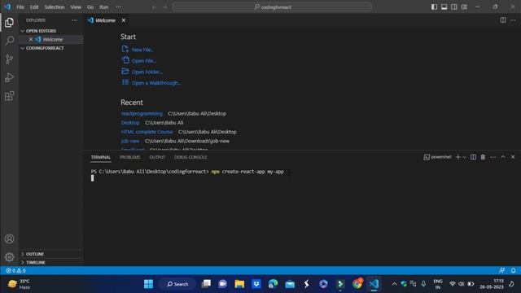Open the Accounts menu icon
Screen dimensions: 521x293
click(9, 238)
